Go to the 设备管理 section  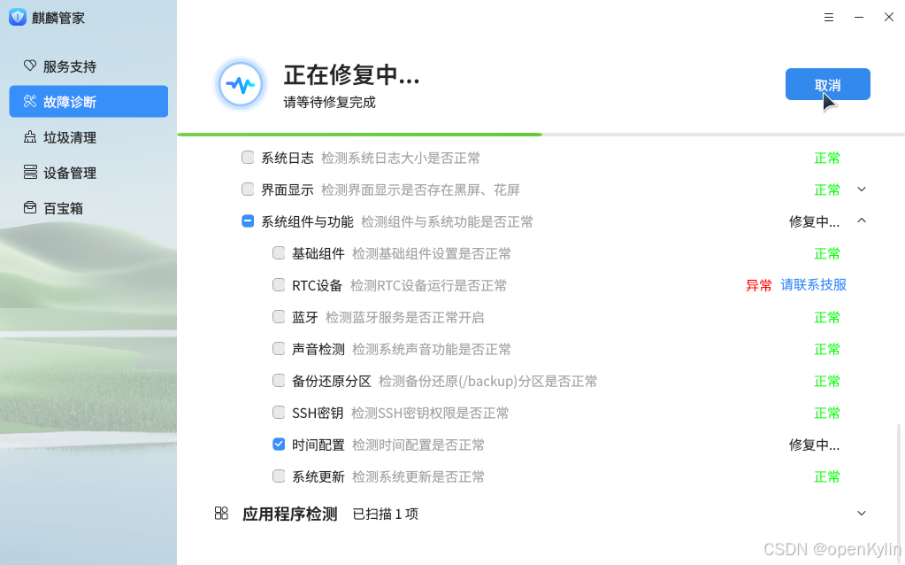pos(88,172)
